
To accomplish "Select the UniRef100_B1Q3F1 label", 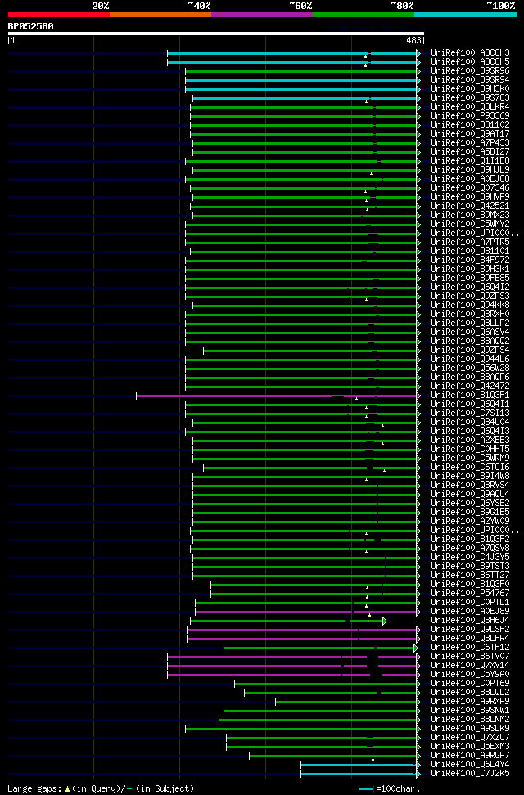I will click(470, 395).
